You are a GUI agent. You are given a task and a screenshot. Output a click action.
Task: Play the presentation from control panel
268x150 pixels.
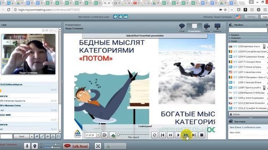point(178,135)
